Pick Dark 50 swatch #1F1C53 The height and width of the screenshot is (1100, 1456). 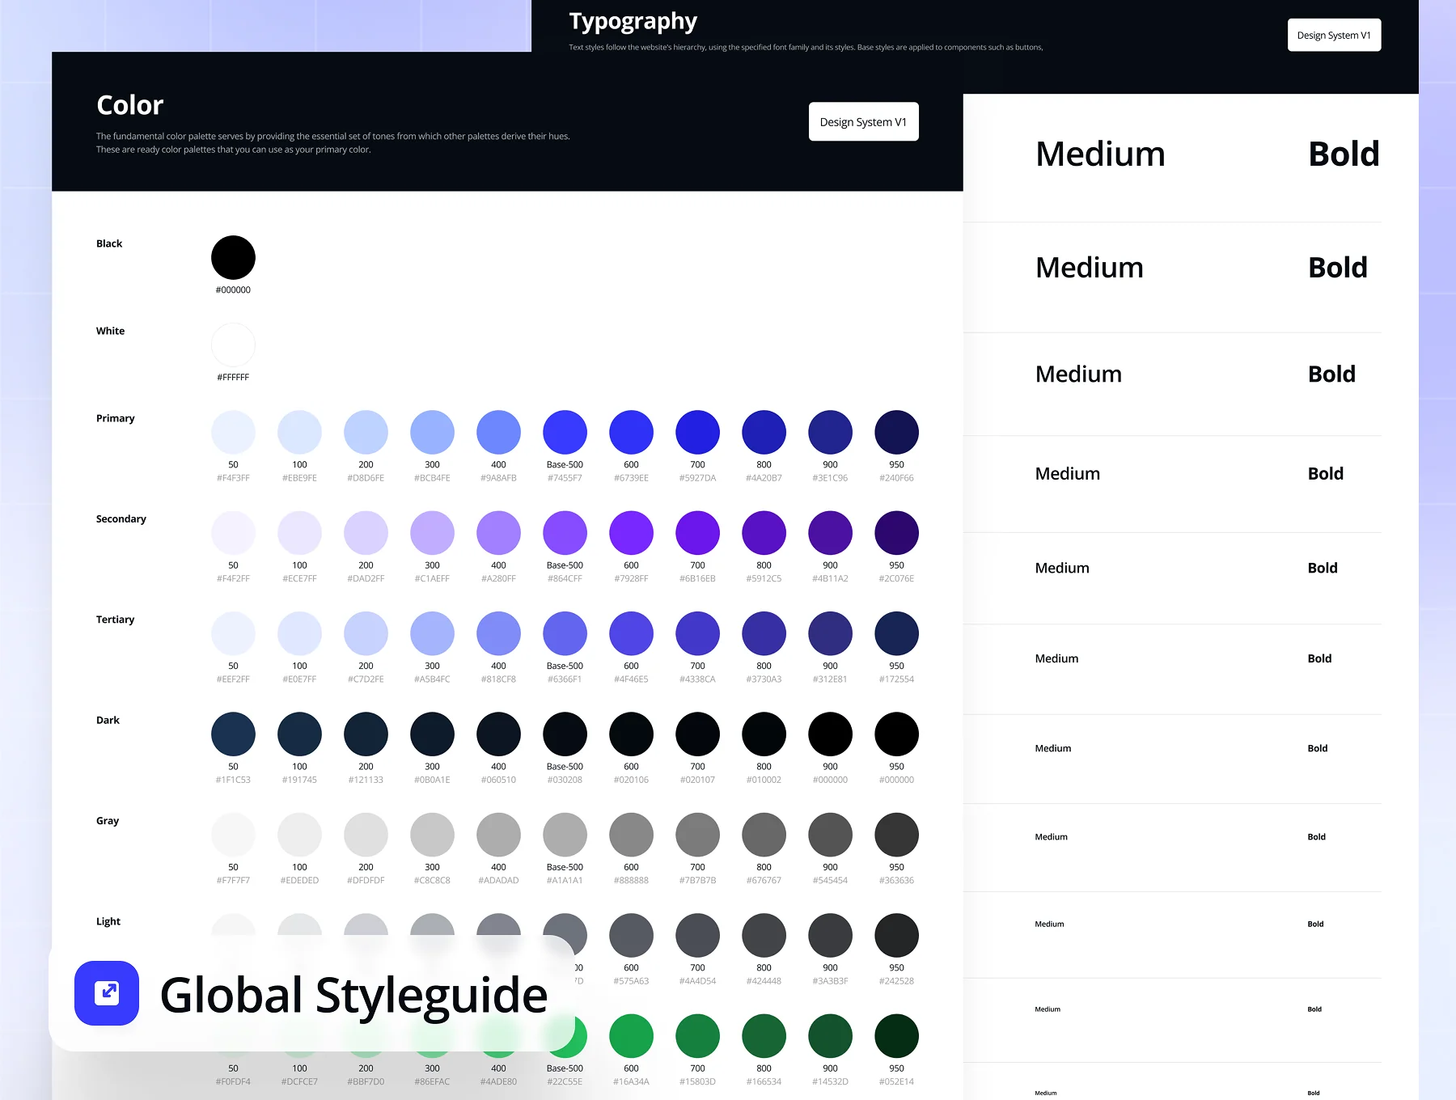[233, 734]
